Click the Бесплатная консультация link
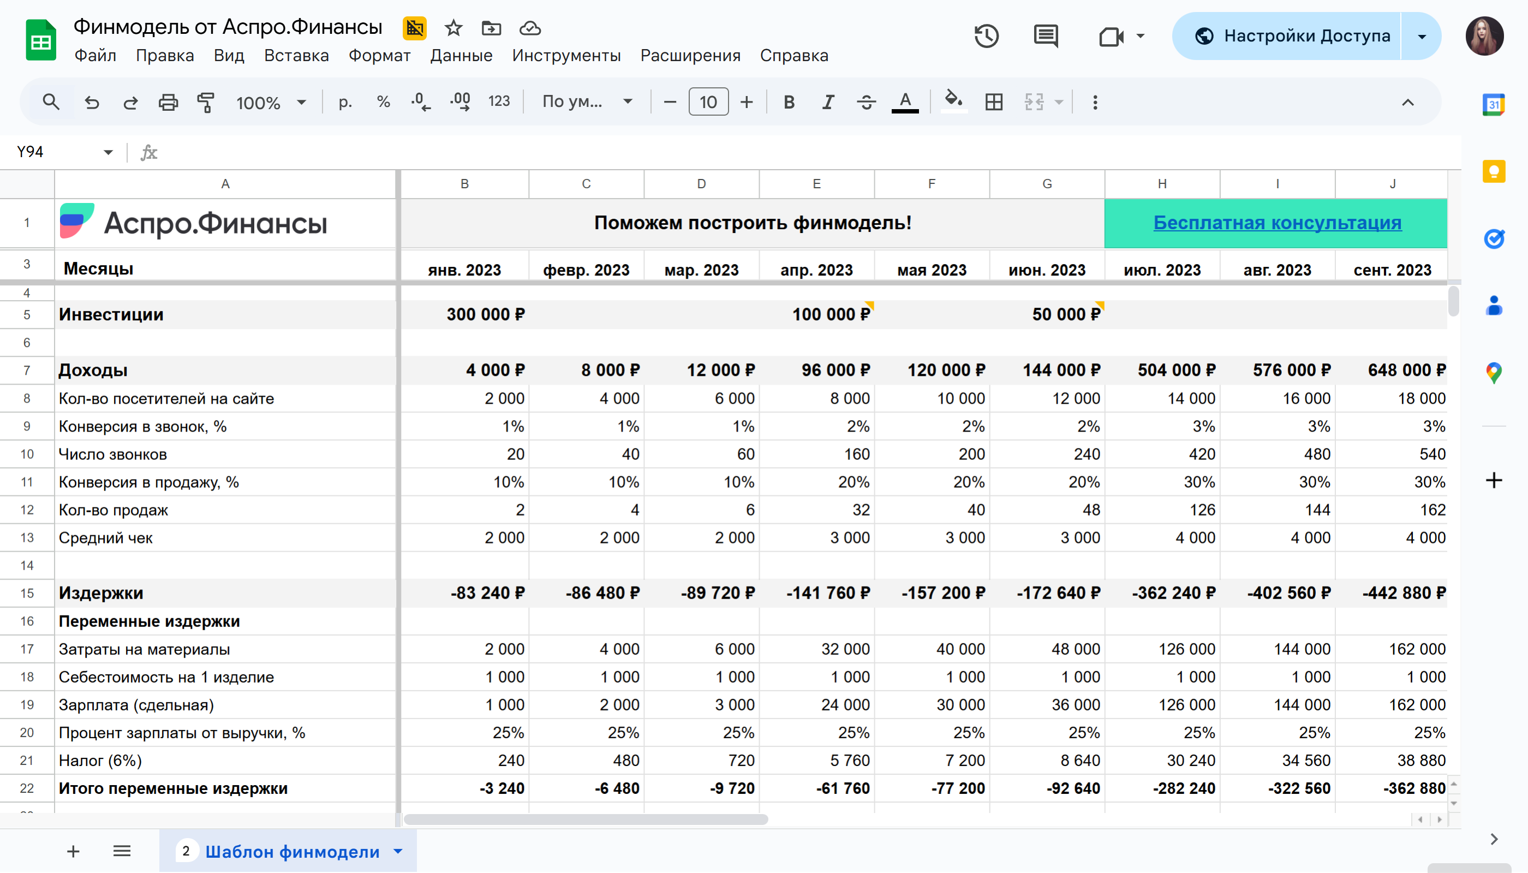Screen dimensions: 1528x873 pos(1278,223)
